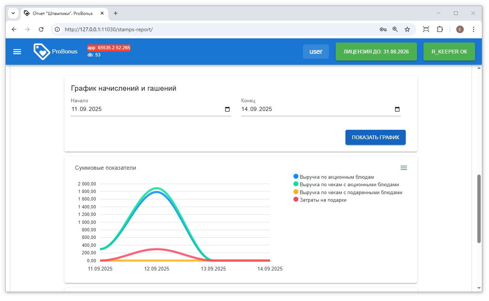Image resolution: width=489 pixels, height=301 pixels.
Task: Click the R_KEEPER OK status button
Action: click(449, 52)
